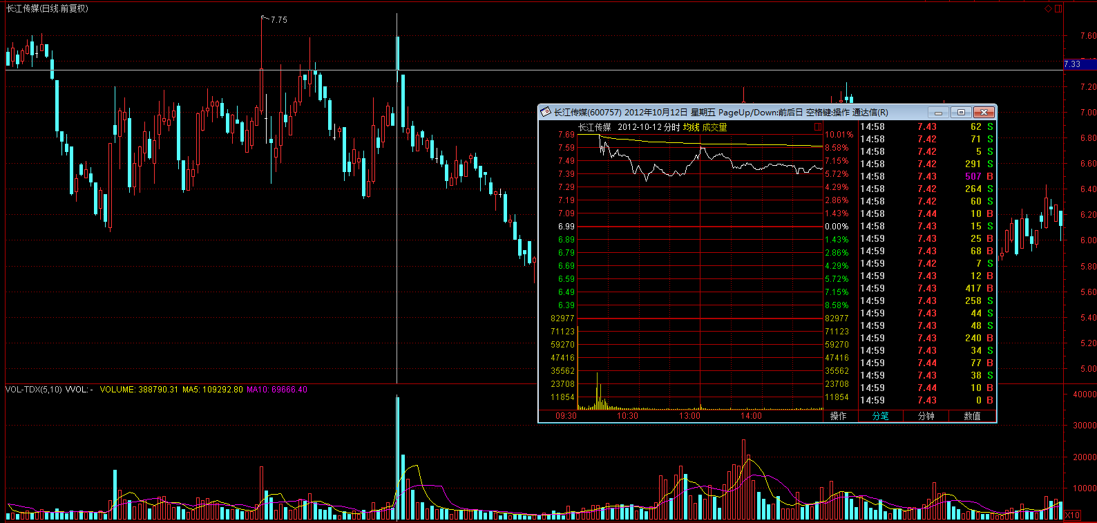Switch to the 数值 tab
Viewport: 1097px width, 523px height.
972,416
